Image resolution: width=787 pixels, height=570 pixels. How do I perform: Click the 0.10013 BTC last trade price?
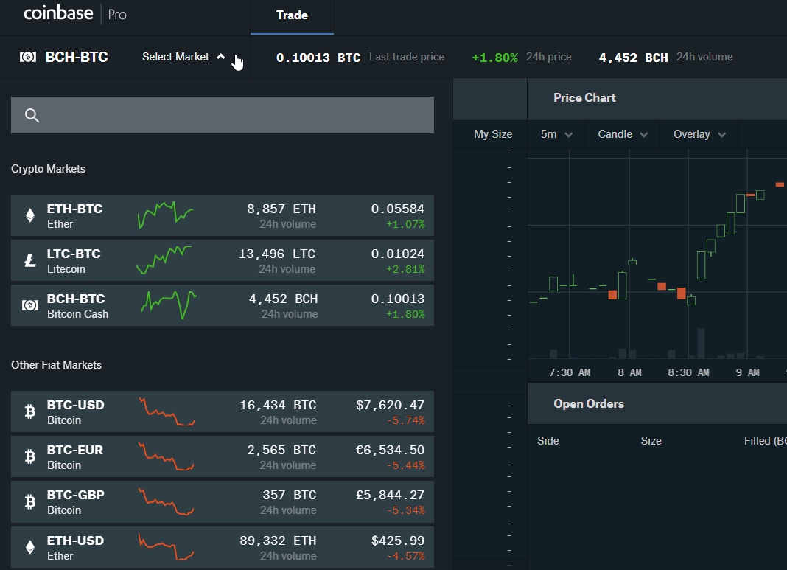[x=318, y=58]
